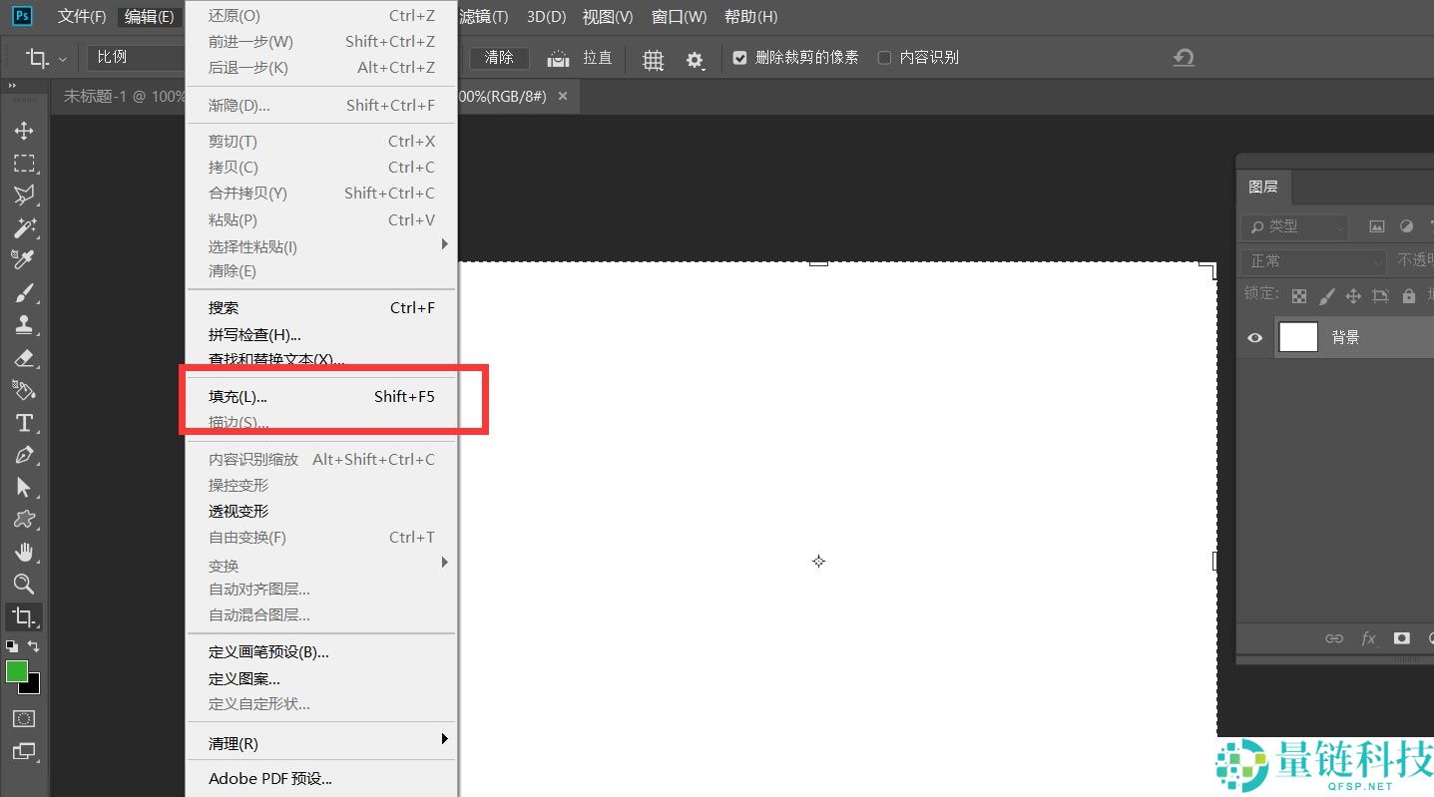The width and height of the screenshot is (1434, 797).
Task: Click the 拉直 straighten button
Action: point(585,58)
